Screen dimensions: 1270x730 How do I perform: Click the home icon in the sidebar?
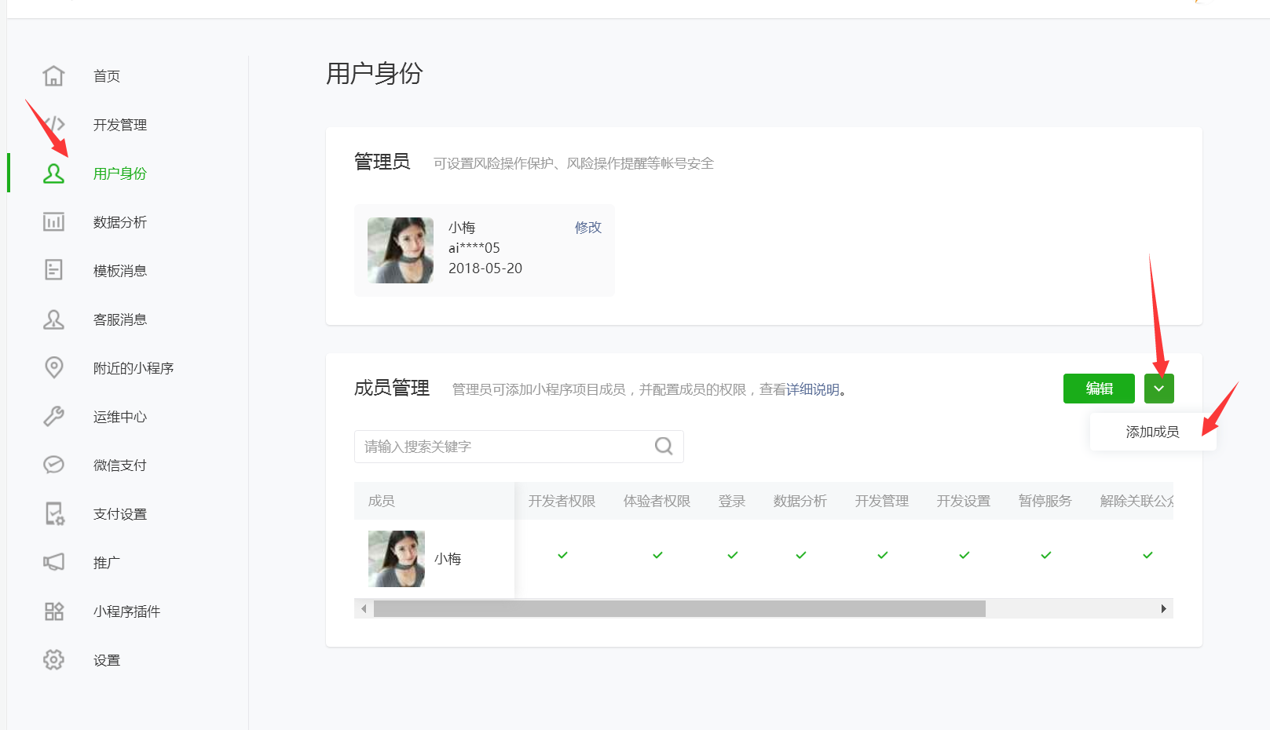[x=53, y=76]
